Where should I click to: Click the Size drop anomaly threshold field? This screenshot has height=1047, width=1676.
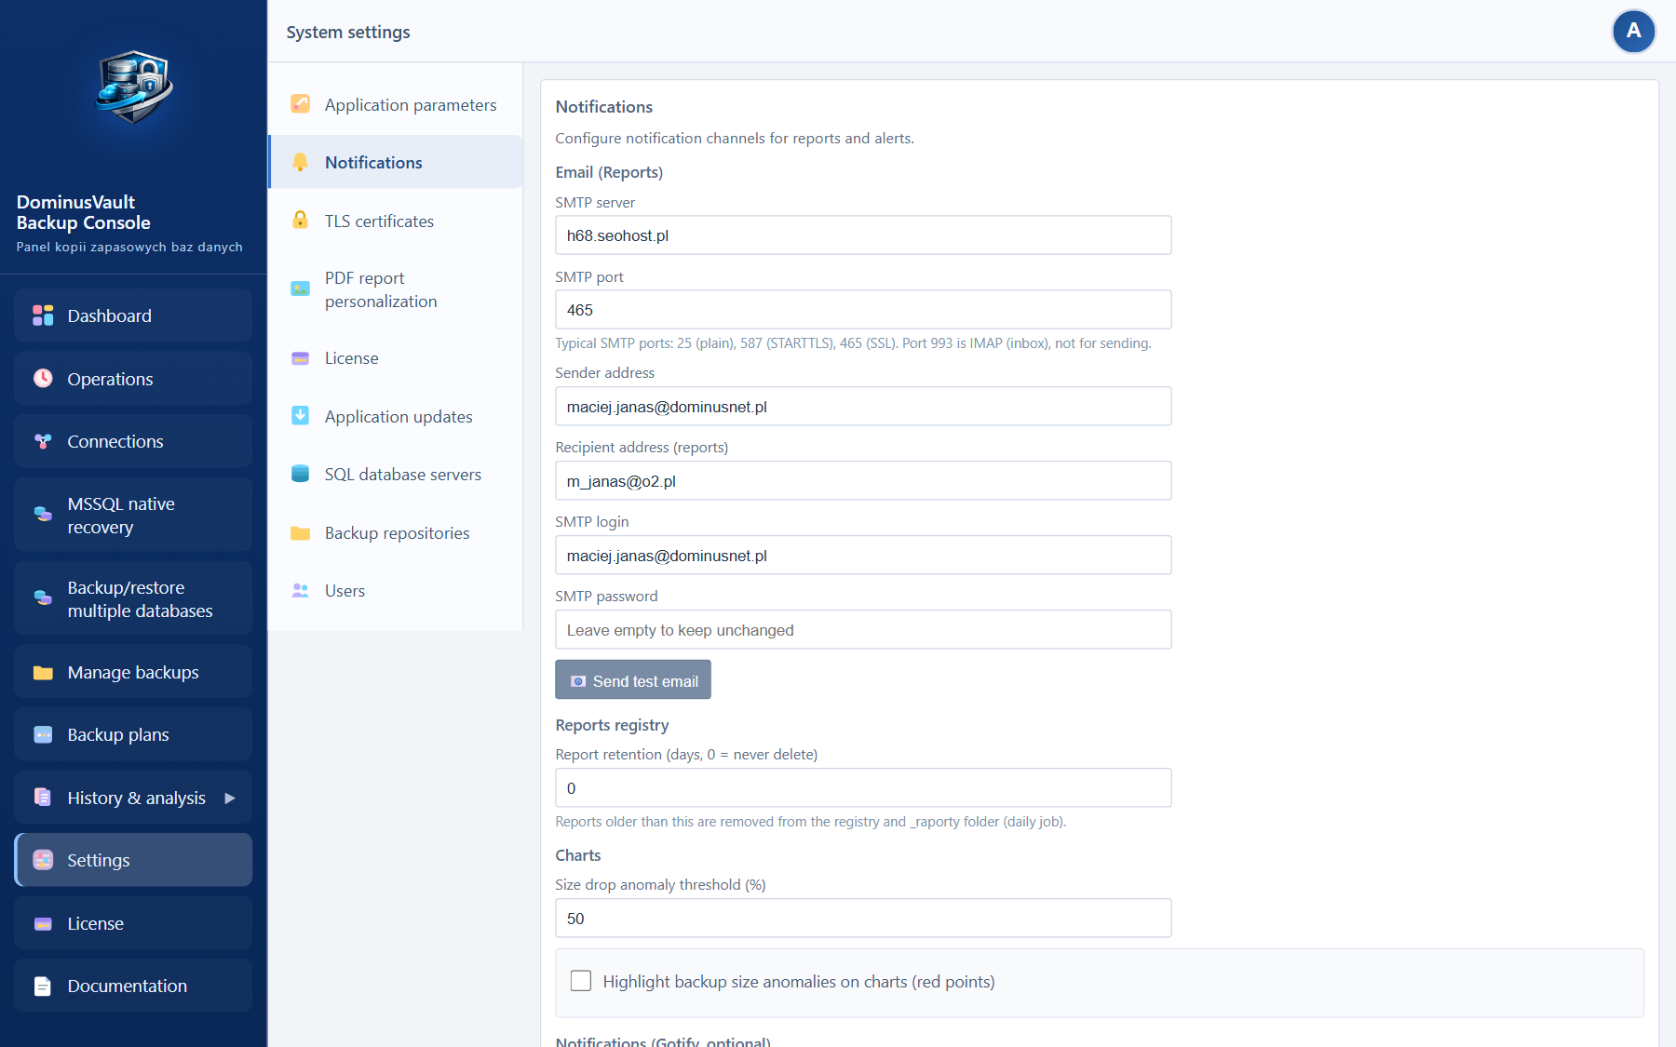click(863, 918)
